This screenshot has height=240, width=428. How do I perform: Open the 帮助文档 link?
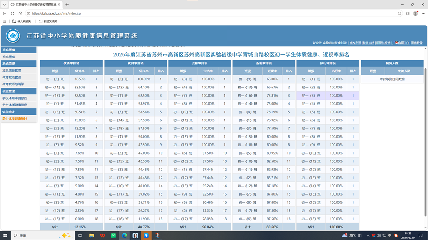click(368, 43)
